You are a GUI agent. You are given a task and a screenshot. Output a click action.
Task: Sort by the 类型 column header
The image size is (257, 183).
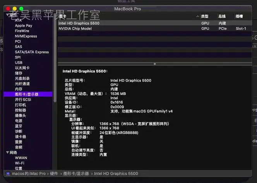tap(205, 16)
